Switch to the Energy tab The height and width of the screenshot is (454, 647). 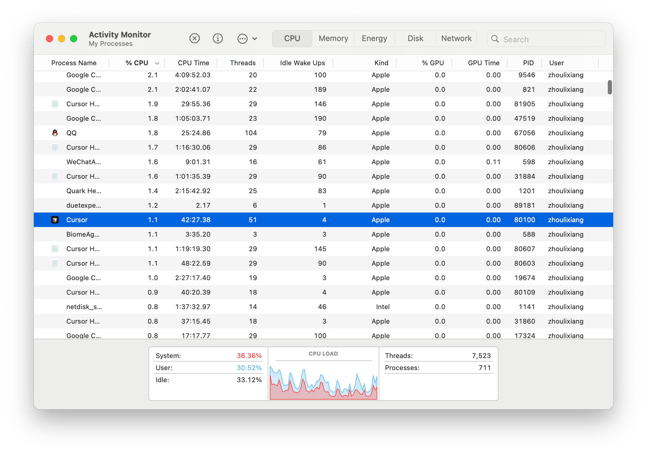tap(374, 38)
